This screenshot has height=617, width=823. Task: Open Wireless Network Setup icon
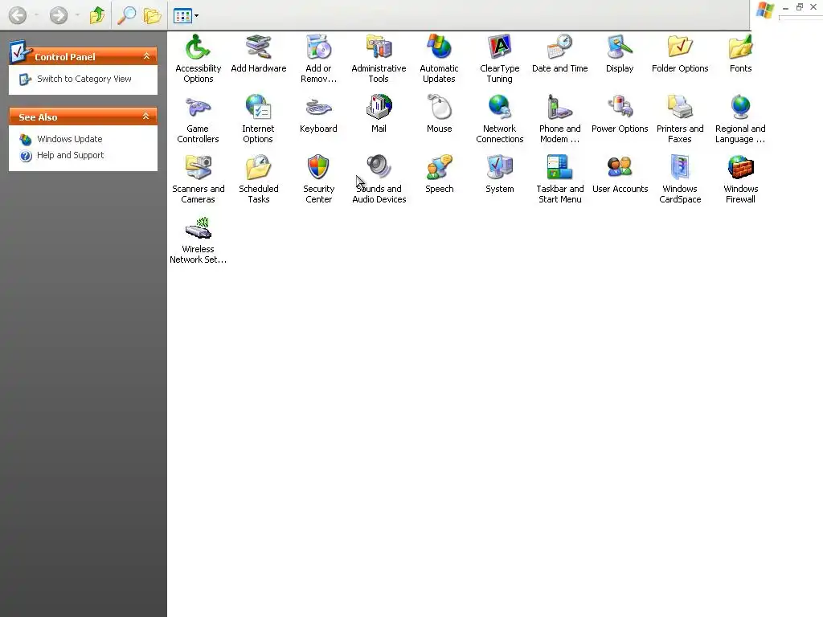click(x=198, y=228)
